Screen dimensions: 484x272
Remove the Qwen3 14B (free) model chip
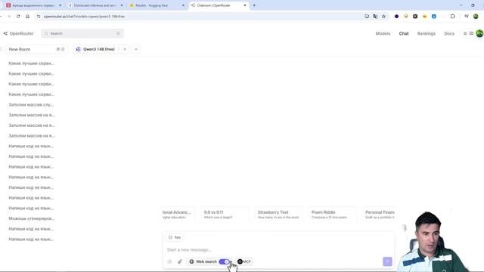click(x=125, y=49)
